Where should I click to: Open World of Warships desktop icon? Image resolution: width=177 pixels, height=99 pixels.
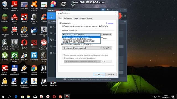tap(5, 45)
